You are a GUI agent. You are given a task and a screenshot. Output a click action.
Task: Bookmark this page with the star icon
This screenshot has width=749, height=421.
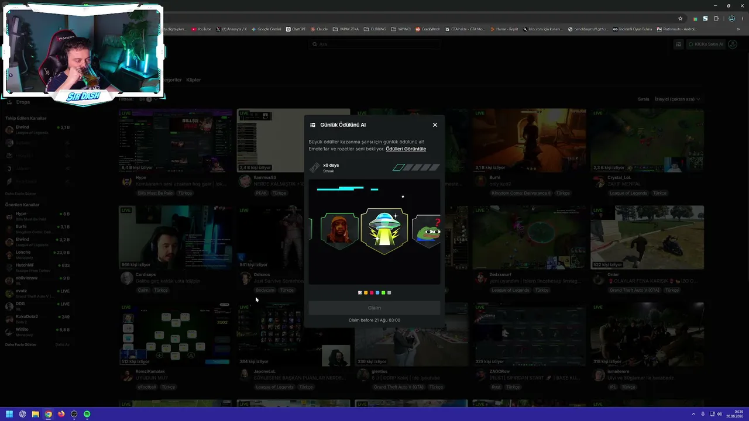coord(680,18)
